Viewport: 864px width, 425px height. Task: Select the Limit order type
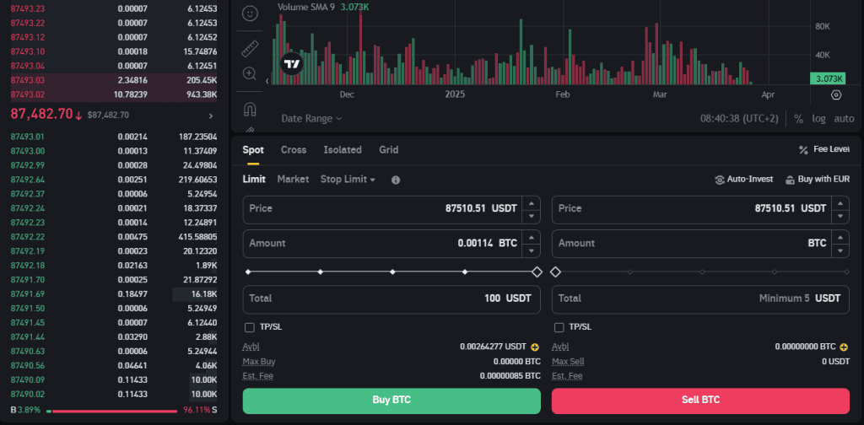(x=254, y=179)
